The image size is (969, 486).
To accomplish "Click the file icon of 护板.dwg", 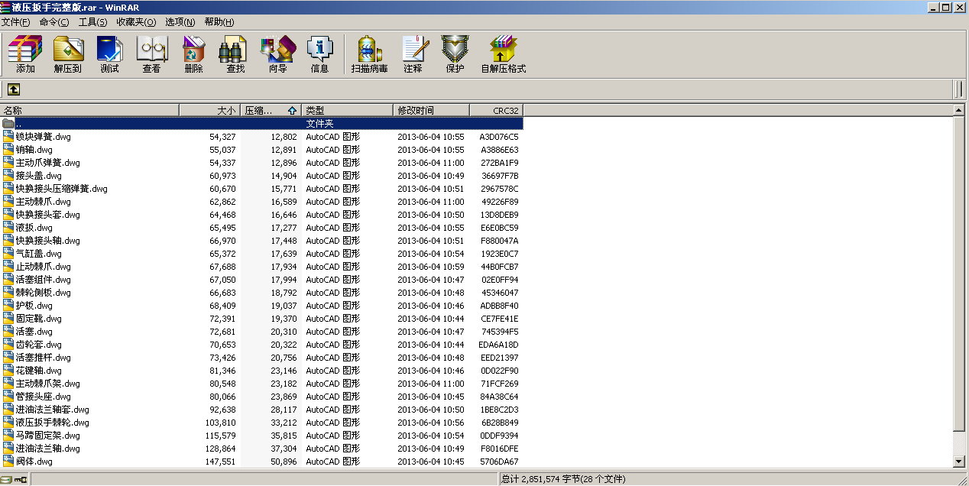I will (8, 305).
